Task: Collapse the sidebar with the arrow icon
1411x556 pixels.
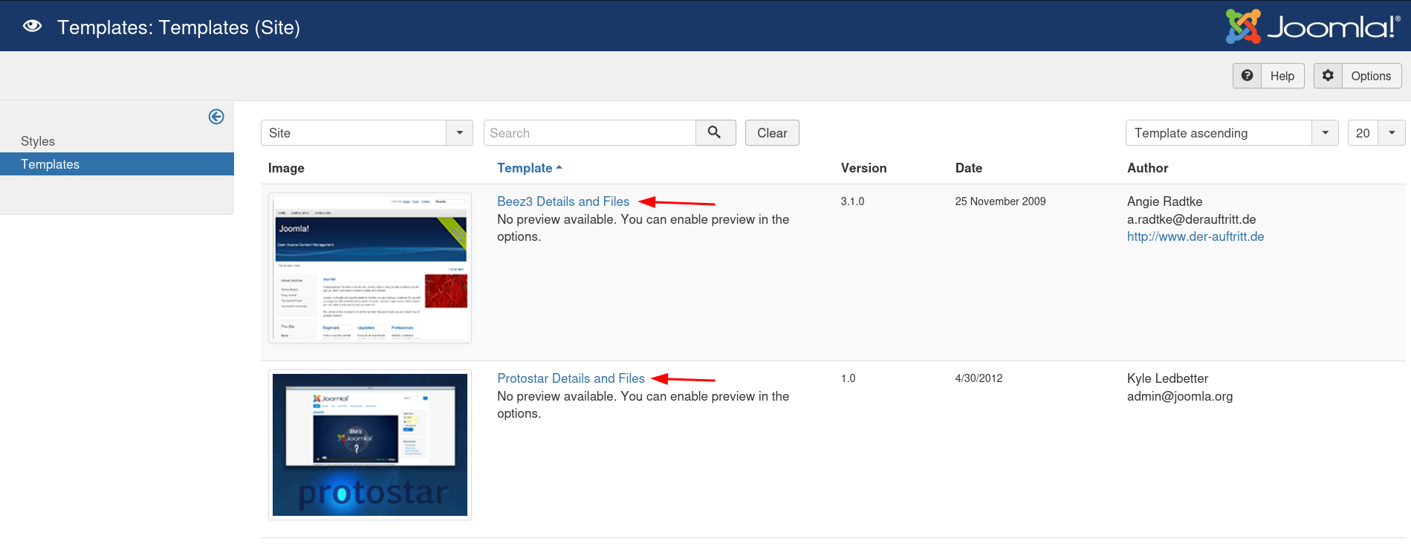Action: 216,117
